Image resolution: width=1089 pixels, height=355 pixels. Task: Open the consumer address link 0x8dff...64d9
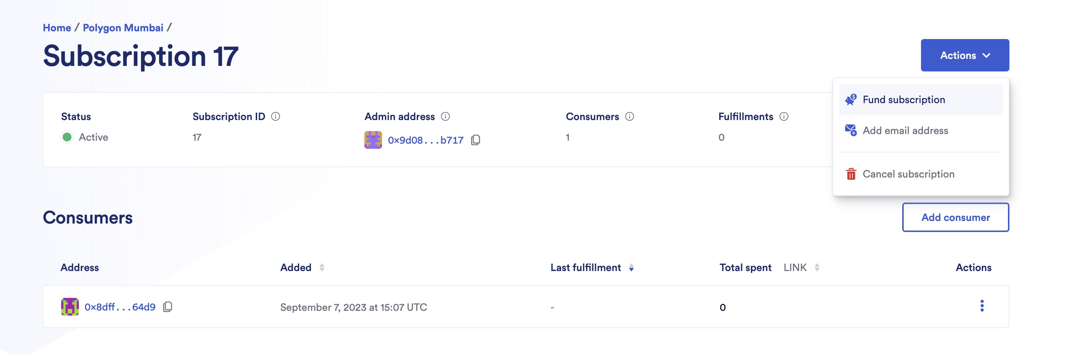120,307
